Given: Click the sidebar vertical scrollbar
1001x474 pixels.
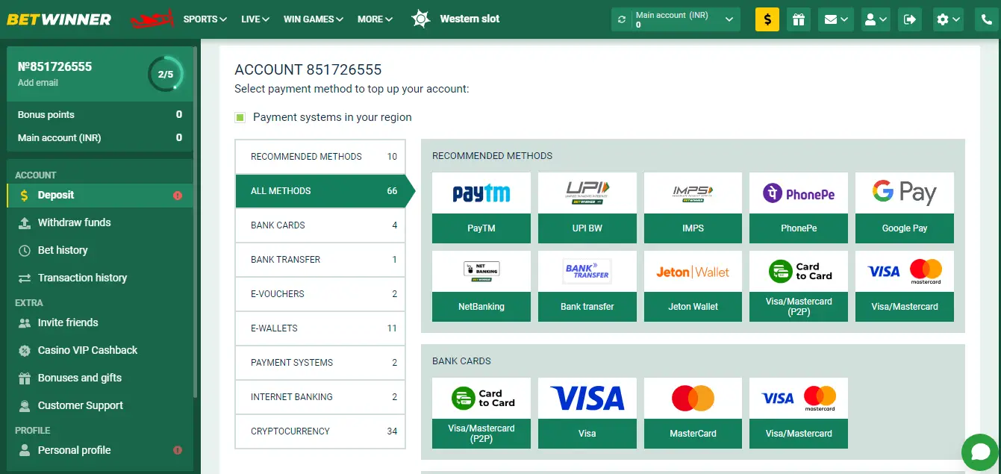Looking at the screenshot, I should [x=196, y=224].
